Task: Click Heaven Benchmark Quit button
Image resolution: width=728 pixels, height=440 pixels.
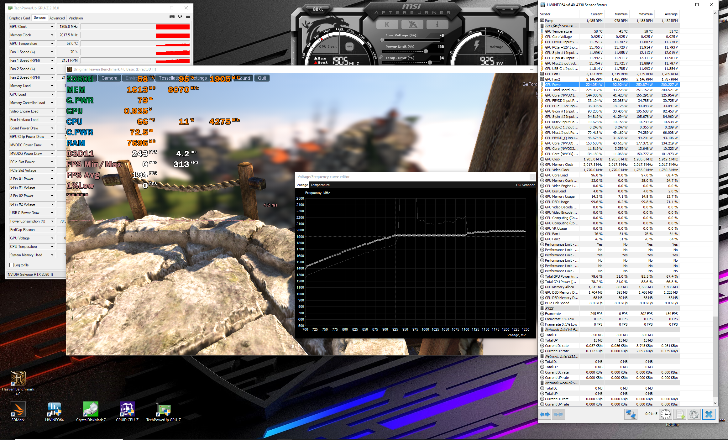Action: coord(262,78)
